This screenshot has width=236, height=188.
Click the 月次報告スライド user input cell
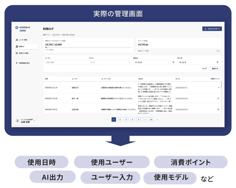pyautogui.click(x=117, y=98)
